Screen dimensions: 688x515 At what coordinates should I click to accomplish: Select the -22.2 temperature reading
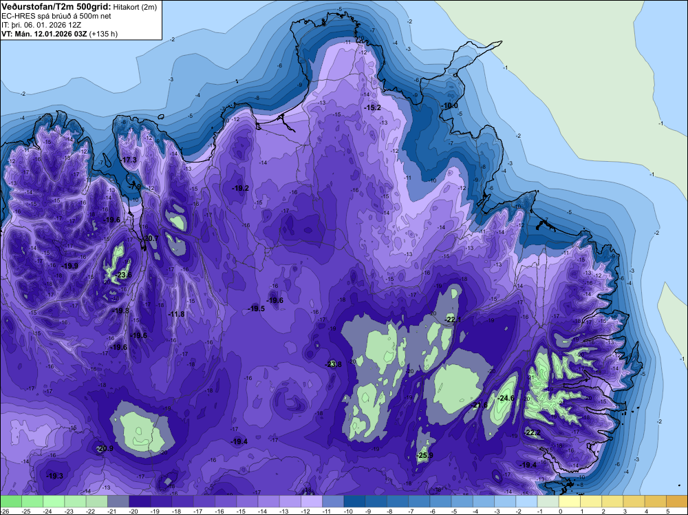point(533,433)
